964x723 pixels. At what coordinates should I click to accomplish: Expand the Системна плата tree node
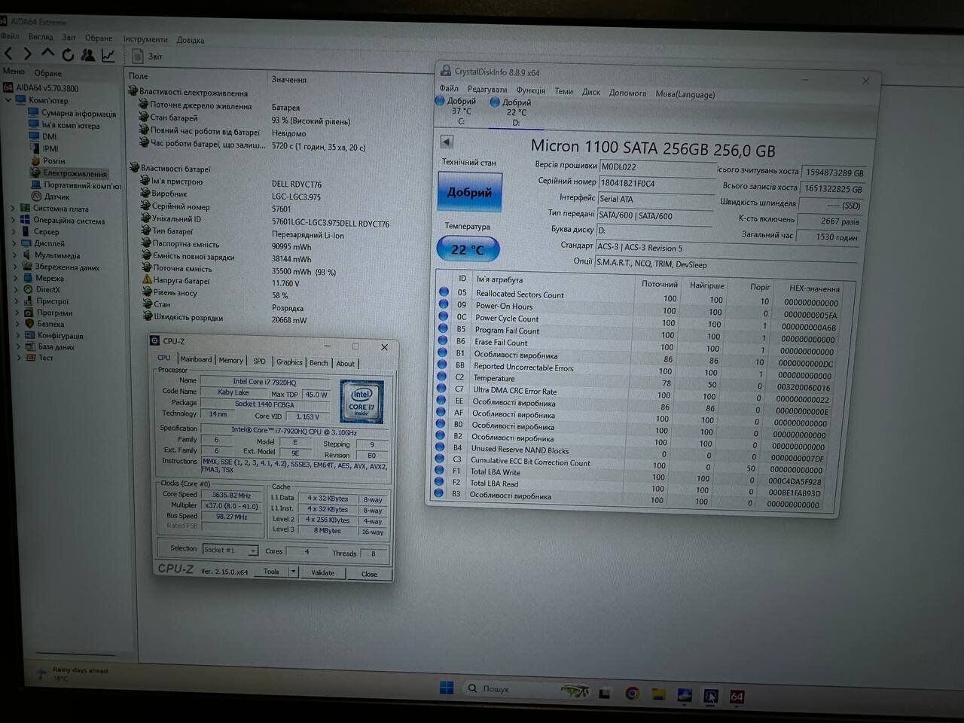[12, 209]
